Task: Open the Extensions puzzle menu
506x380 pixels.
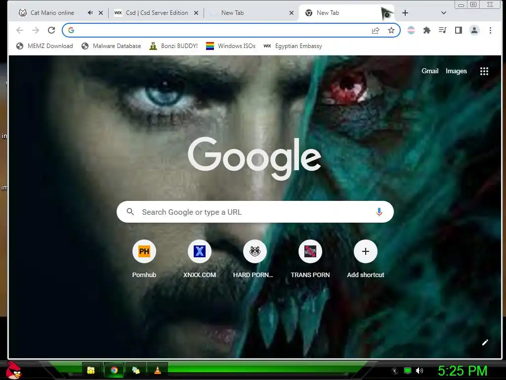Action: coord(427,30)
